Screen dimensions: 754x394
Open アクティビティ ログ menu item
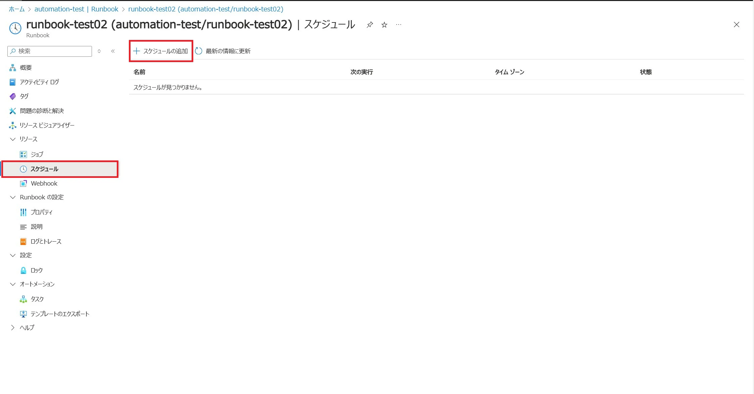[x=39, y=82]
